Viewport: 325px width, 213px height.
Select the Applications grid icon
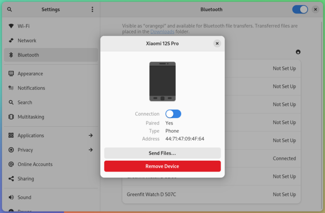click(11, 135)
